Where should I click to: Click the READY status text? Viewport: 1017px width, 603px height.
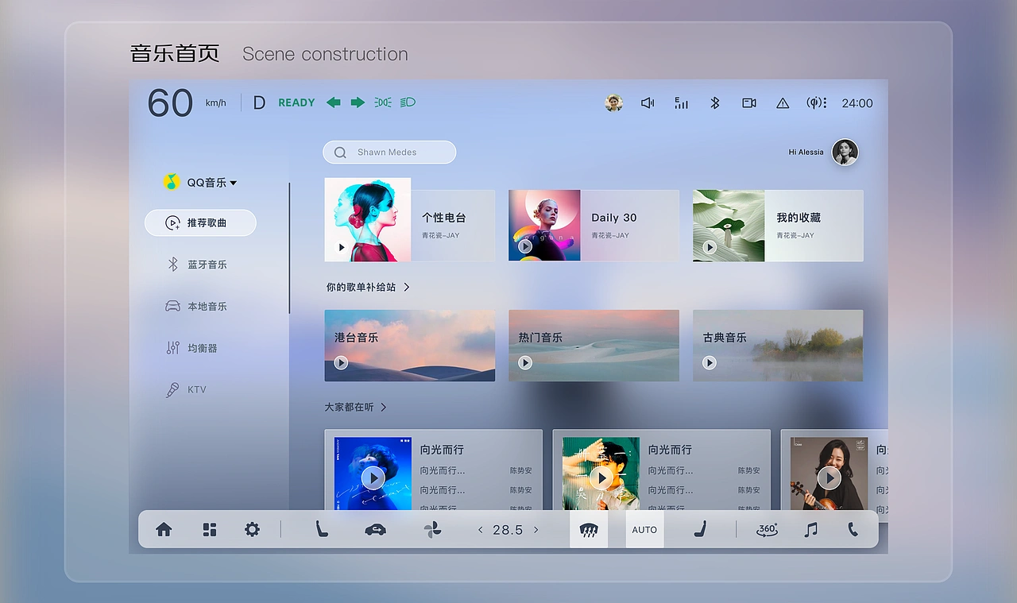[x=296, y=102]
